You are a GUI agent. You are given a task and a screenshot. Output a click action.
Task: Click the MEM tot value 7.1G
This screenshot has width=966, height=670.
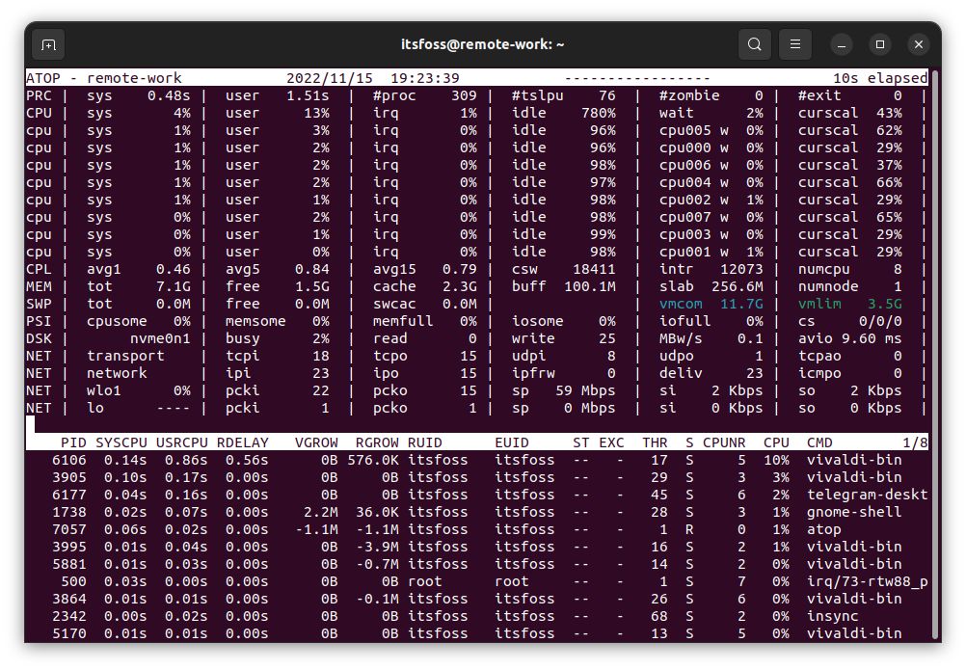[174, 286]
